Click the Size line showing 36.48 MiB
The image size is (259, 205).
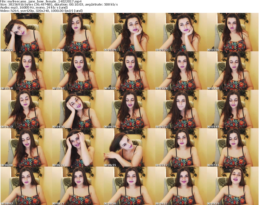(59, 5)
